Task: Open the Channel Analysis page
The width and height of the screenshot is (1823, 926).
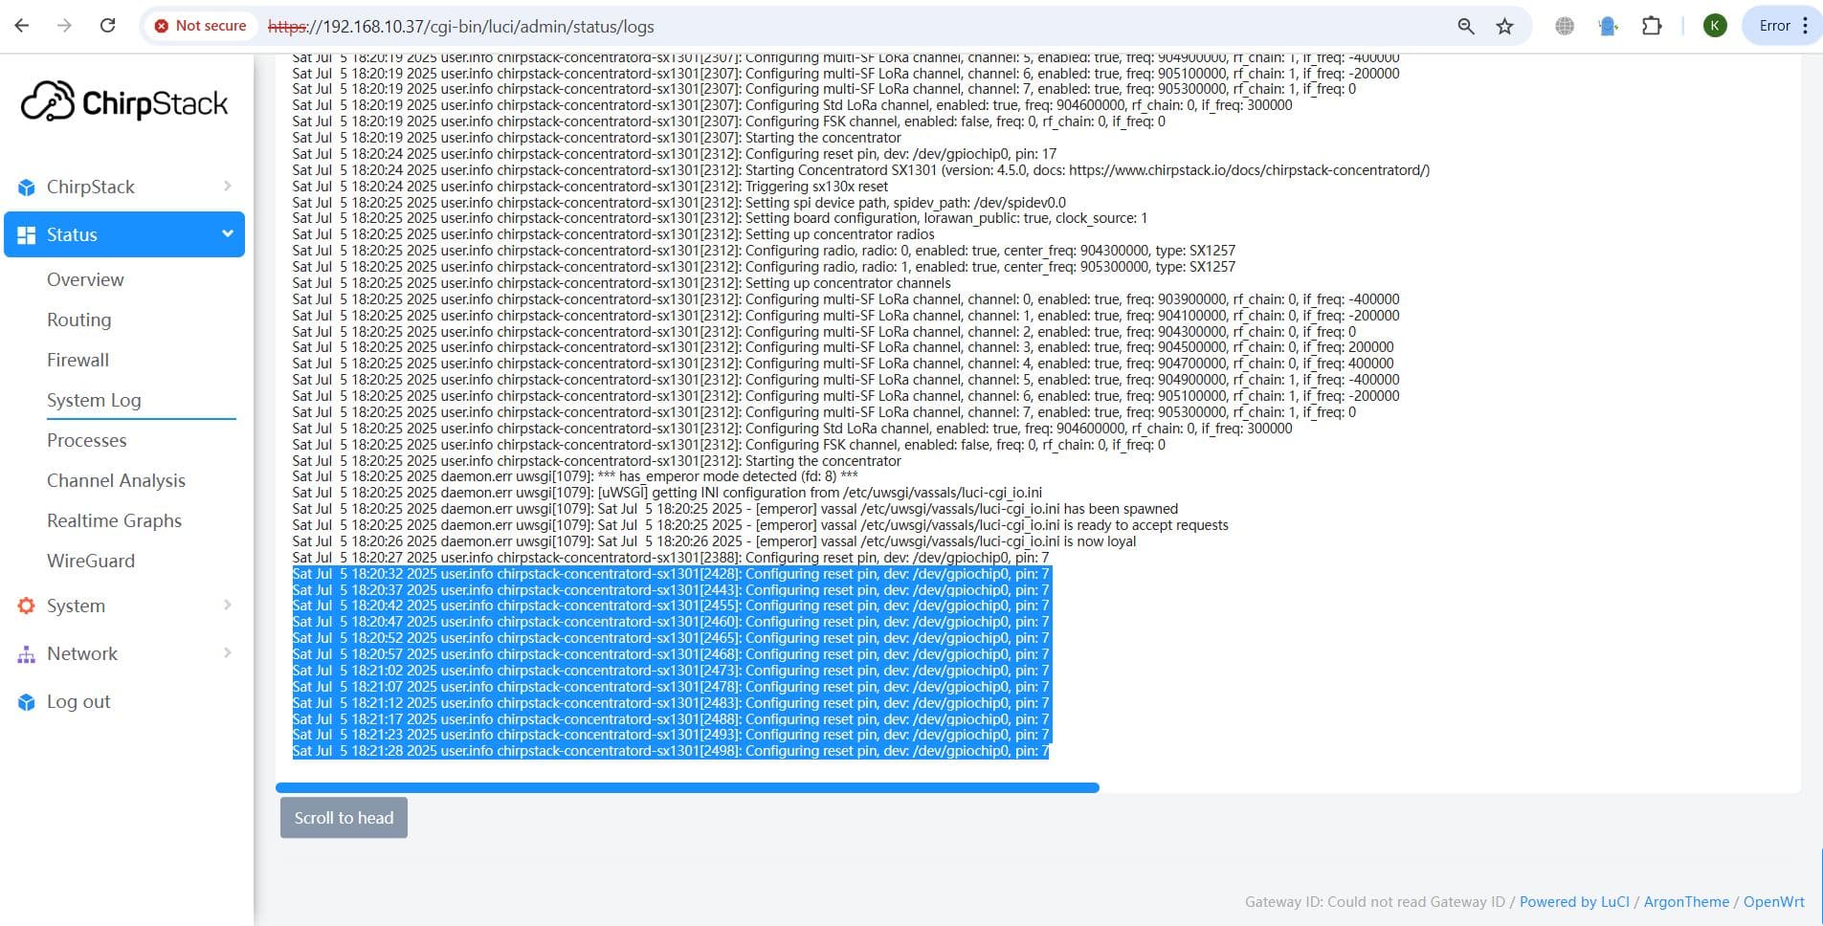Action: click(116, 480)
